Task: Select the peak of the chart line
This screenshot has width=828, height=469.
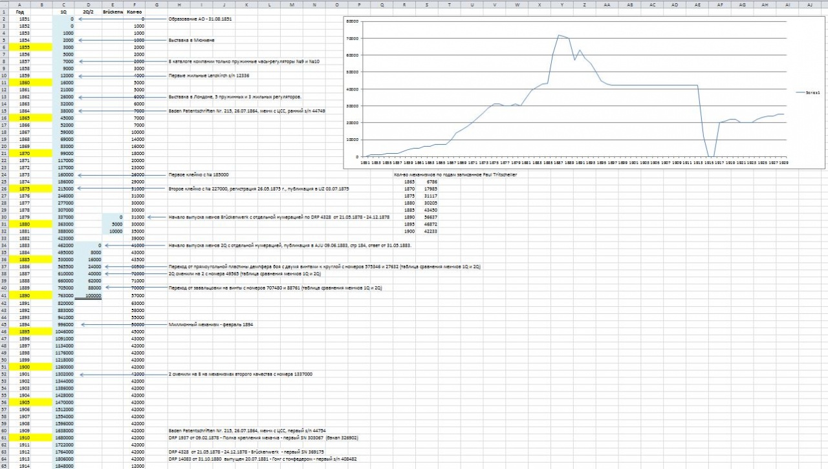Action: (x=559, y=36)
